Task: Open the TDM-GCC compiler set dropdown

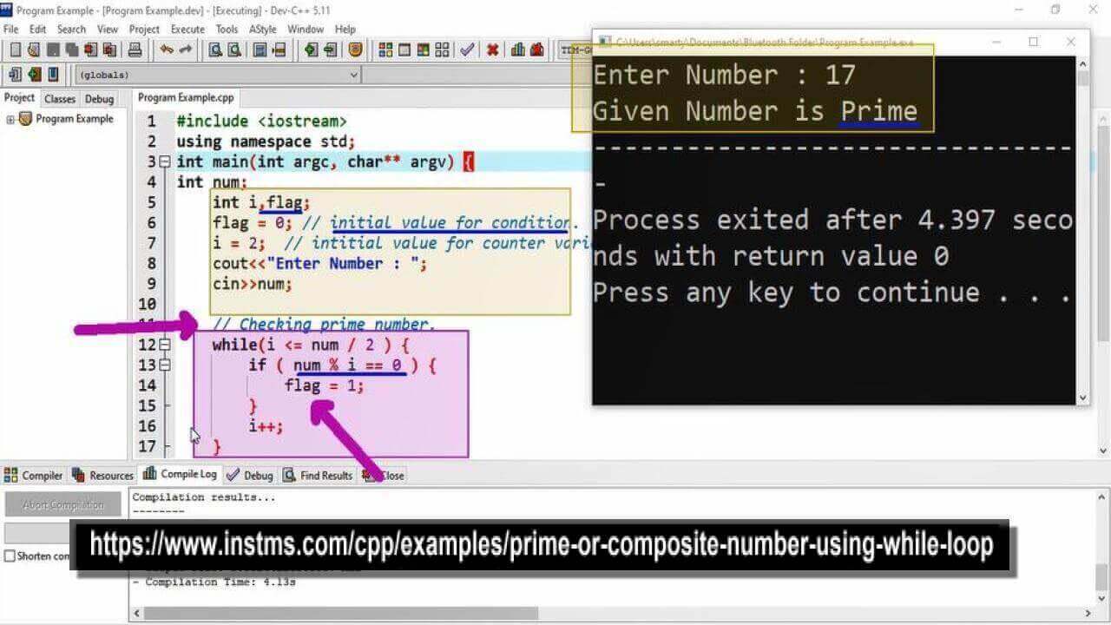Action: (x=575, y=49)
